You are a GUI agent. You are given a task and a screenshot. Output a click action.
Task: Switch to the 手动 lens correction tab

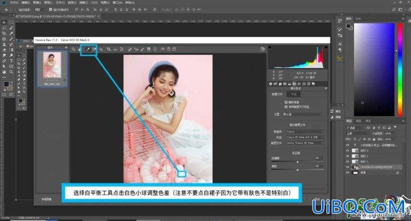[x=294, y=94]
